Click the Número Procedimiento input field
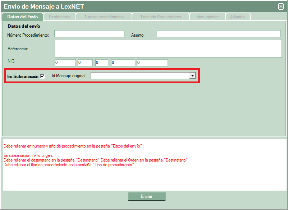 click(x=89, y=34)
